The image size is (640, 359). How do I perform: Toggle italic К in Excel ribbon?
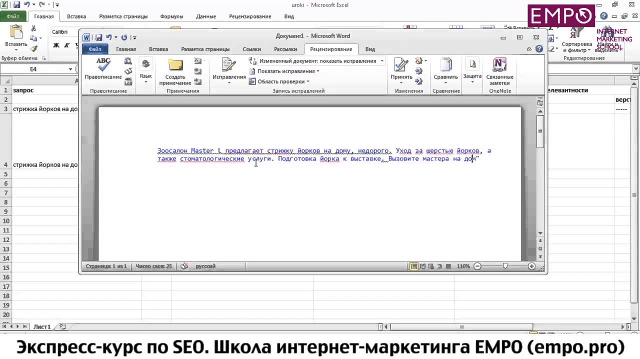pyautogui.click(x=66, y=45)
